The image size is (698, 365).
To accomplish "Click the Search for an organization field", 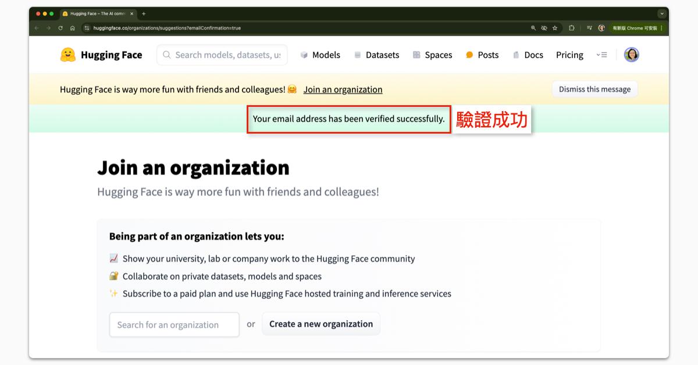I will [x=174, y=324].
